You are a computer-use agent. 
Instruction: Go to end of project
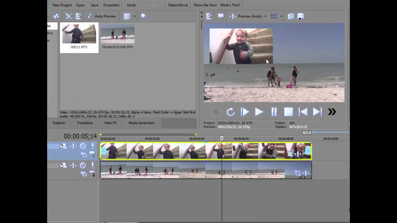pos(317,112)
